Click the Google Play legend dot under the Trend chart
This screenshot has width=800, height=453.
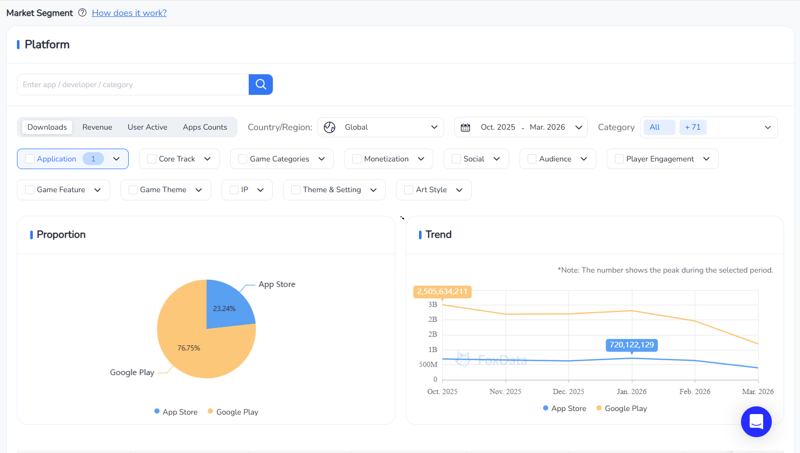click(x=599, y=408)
